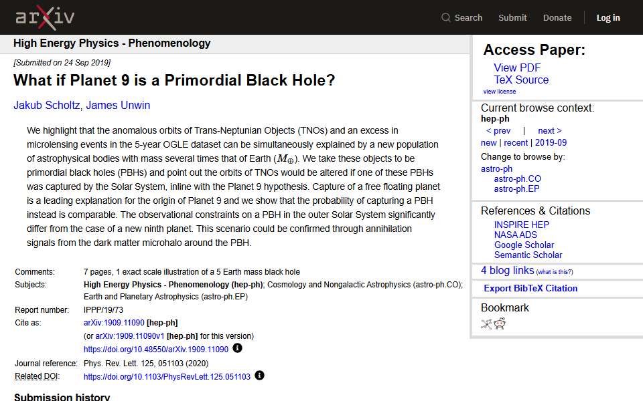Open the 2019-09 listing
Viewport: 643px width, 401px height.
(x=551, y=143)
